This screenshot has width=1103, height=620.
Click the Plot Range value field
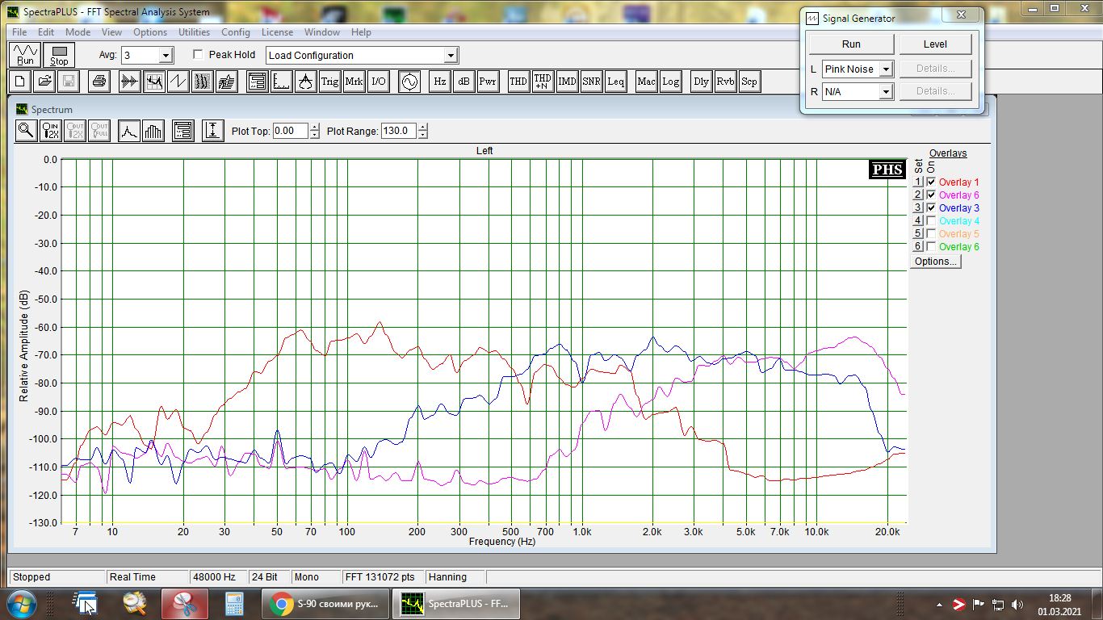click(x=398, y=131)
